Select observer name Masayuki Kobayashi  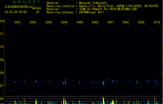pos(93,3)
